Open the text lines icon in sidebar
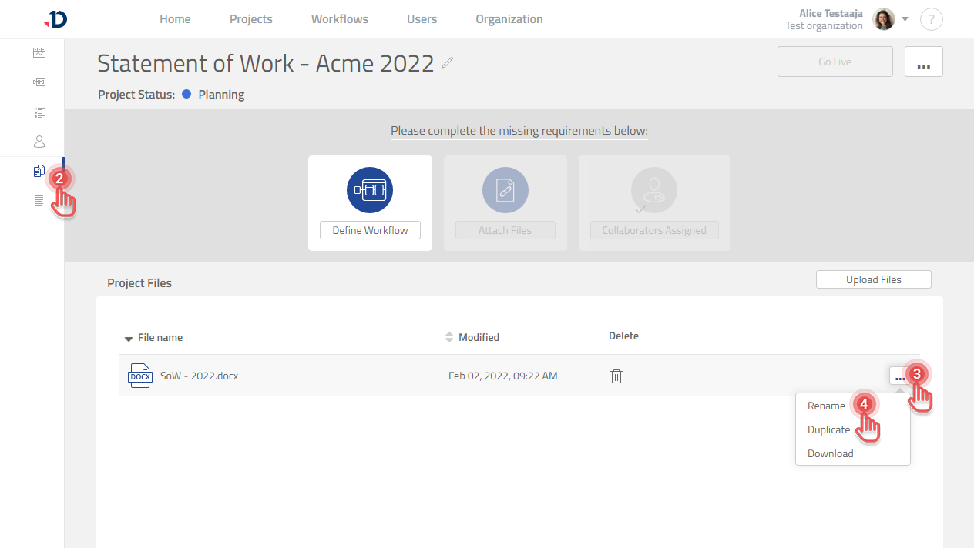The height and width of the screenshot is (548, 974). coord(39,201)
